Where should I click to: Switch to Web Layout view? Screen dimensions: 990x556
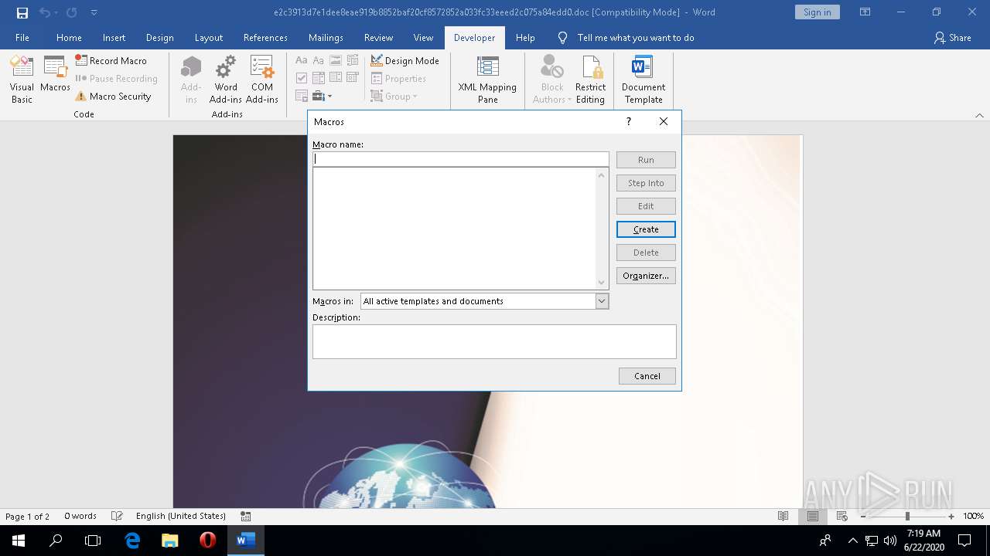841,516
